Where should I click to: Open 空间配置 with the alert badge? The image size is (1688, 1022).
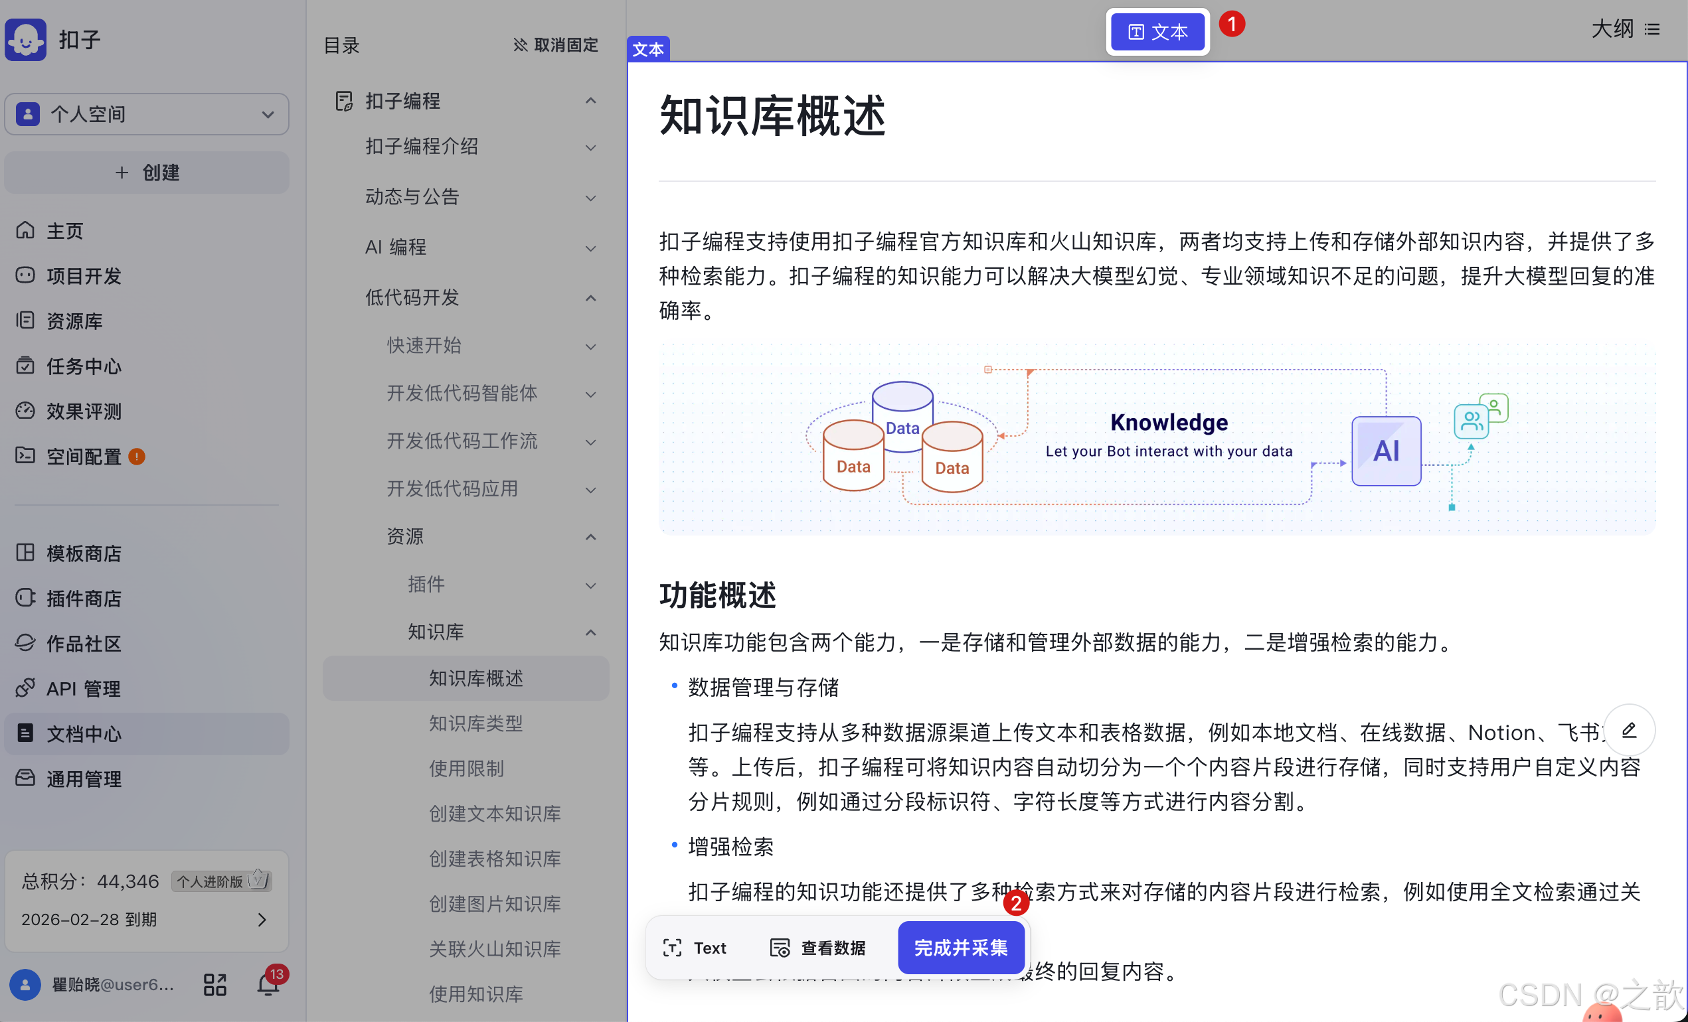(x=82, y=457)
